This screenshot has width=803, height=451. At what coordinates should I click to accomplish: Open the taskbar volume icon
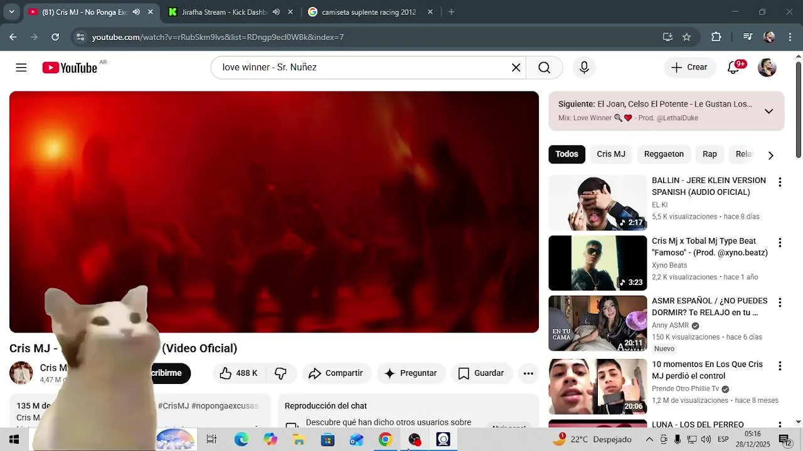point(706,440)
